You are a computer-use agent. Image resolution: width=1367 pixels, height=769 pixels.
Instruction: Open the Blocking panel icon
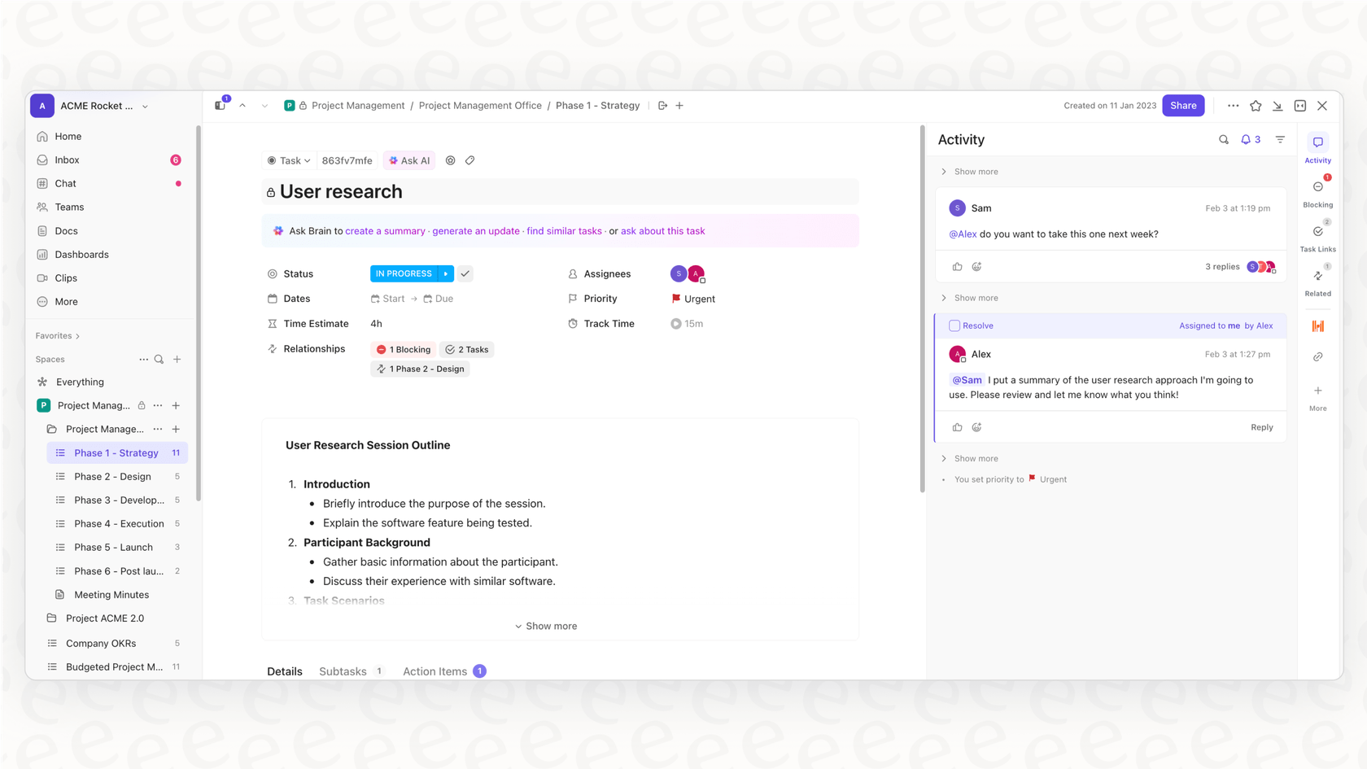point(1317,187)
